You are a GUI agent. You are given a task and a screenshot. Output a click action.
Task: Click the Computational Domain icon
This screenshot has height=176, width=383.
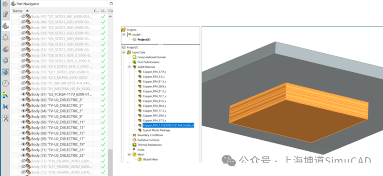135,57
